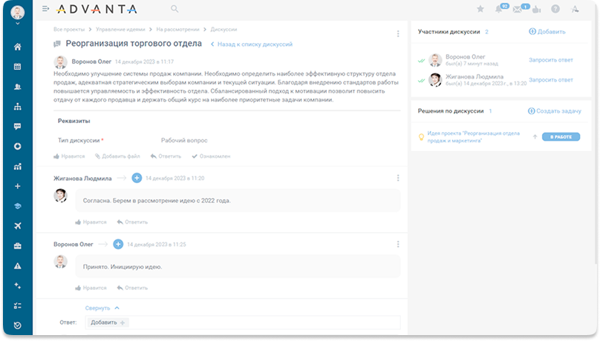Viewport: 600px width, 341px height.
Task: Mark the discussion as Ознакомлен
Action: (211, 156)
